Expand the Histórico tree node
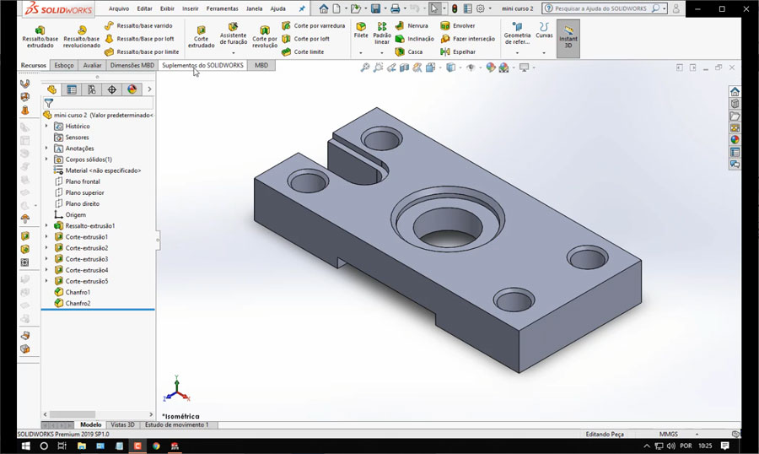This screenshot has width=759, height=454. (x=46, y=126)
